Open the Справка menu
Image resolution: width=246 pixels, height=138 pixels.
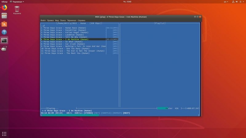tap(81, 20)
